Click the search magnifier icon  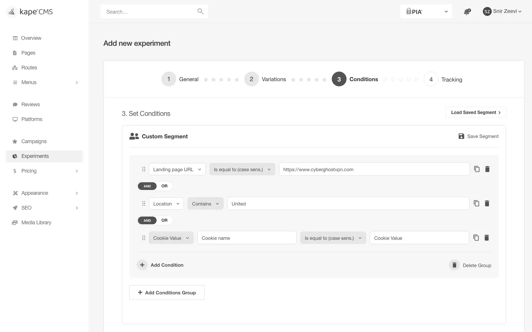201,11
